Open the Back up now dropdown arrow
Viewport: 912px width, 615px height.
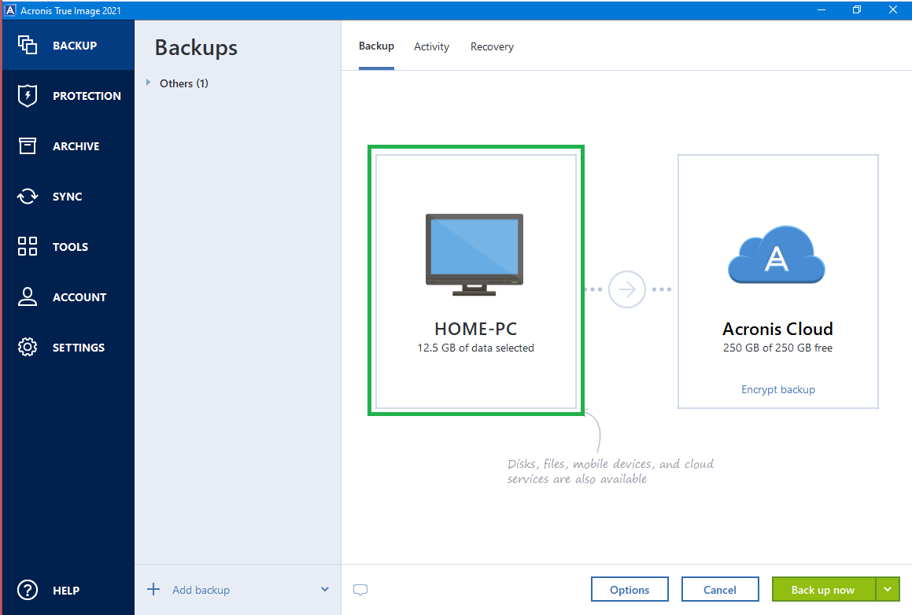(x=887, y=588)
